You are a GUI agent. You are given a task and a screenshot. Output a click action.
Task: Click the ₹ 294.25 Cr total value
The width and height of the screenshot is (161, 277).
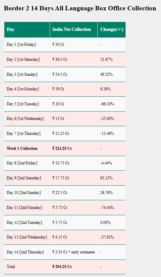coord(62,267)
